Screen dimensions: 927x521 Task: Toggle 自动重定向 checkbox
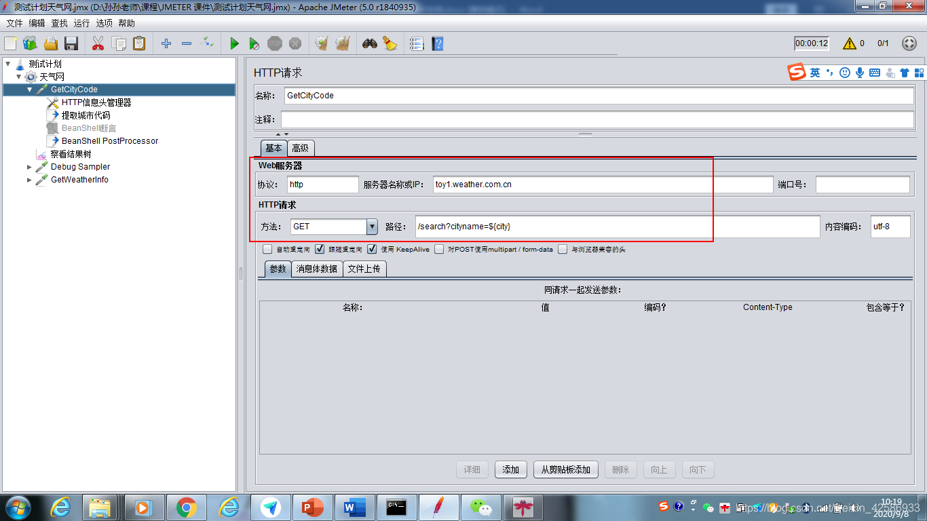coord(267,249)
